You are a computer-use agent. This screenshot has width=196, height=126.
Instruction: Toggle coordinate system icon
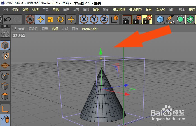point(114,19)
